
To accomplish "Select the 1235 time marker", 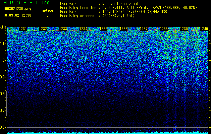I will click(x=103, y=29).
